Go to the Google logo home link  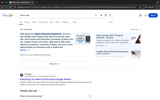pos(8,15)
